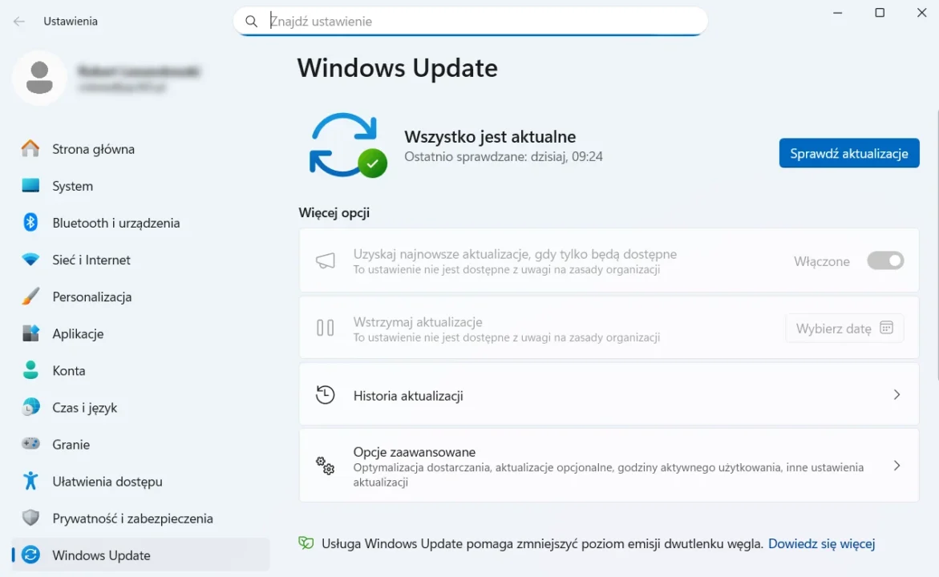The width and height of the screenshot is (939, 577).
Task: Click the Wi-Fi icon for Sieć i Internet
Action: pyautogui.click(x=30, y=260)
